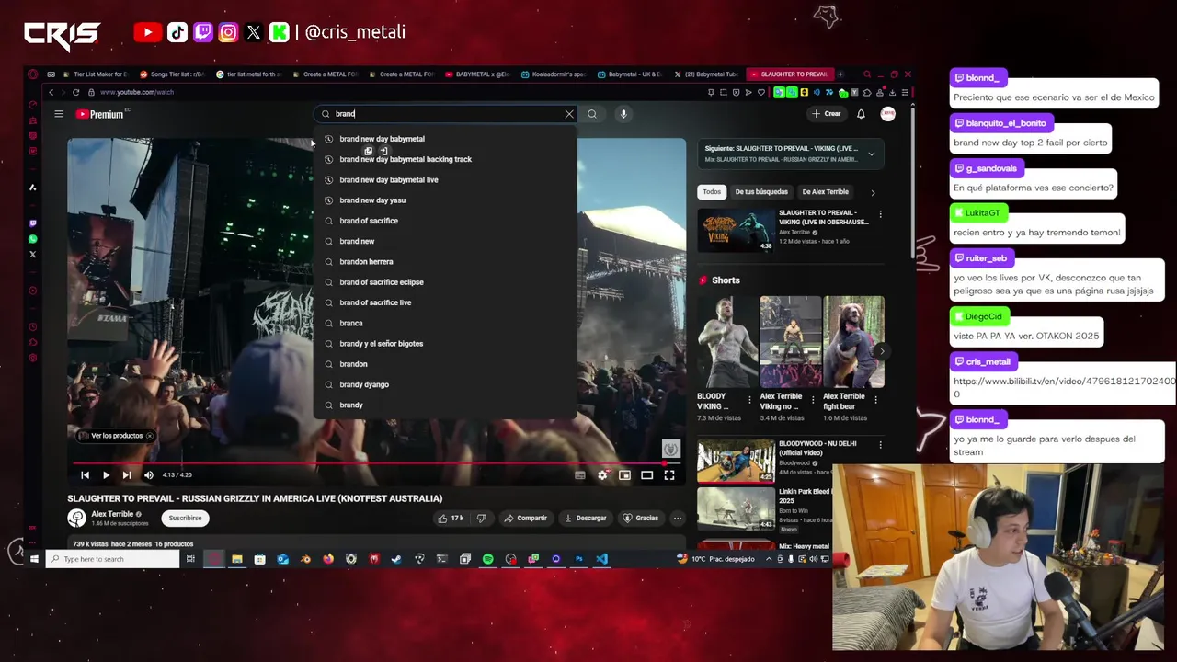
Task: Open Alex Terrible channel avatar
Action: point(76,519)
